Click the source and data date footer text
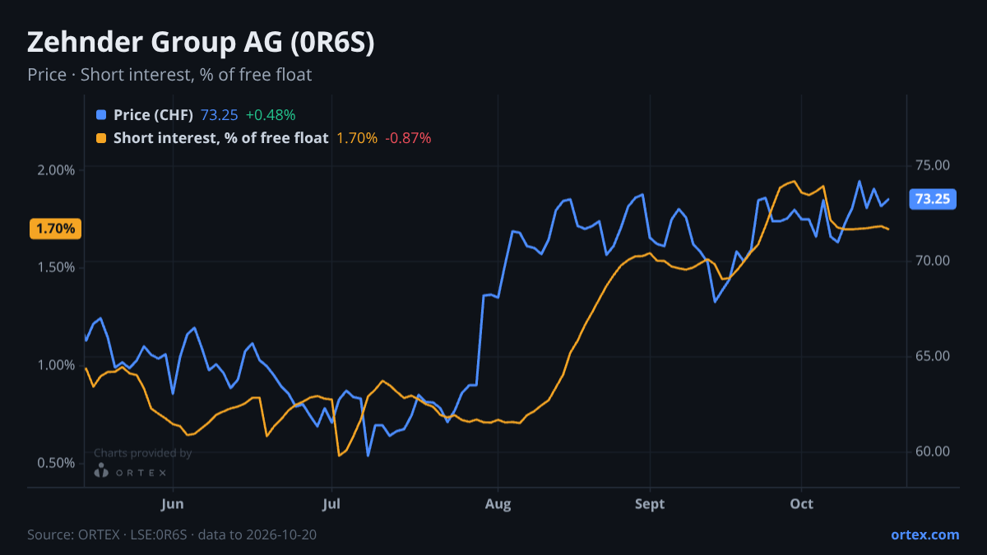Screen dimensions: 987x555 pyautogui.click(x=172, y=534)
